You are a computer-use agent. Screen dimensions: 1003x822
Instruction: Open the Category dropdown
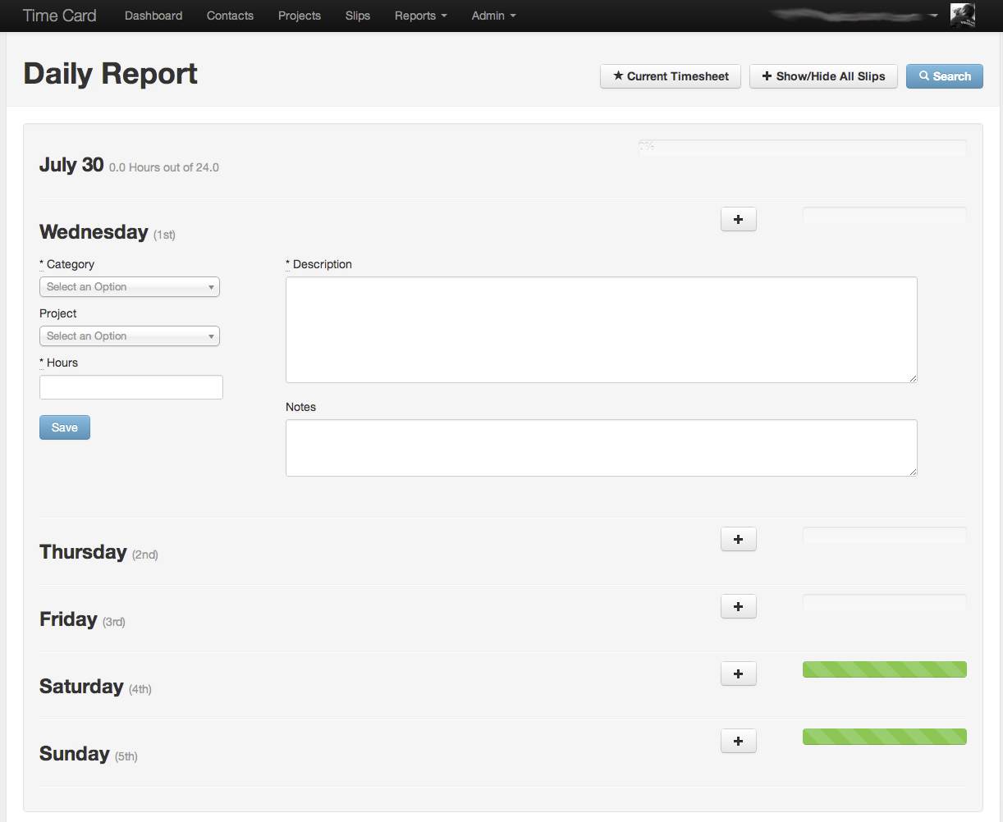[130, 287]
